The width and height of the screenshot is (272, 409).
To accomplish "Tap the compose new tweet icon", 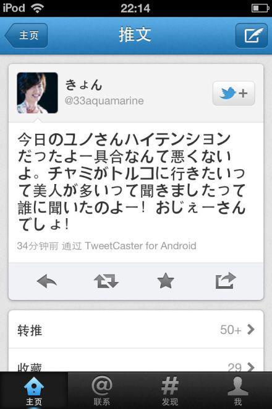I will pyautogui.click(x=251, y=35).
